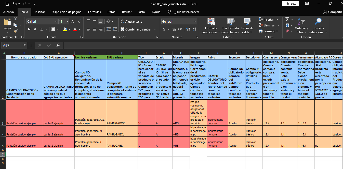Click the lightbulb Tell me icon
Image resolution: width=343 pixels, height=169 pixels.
tap(169, 12)
